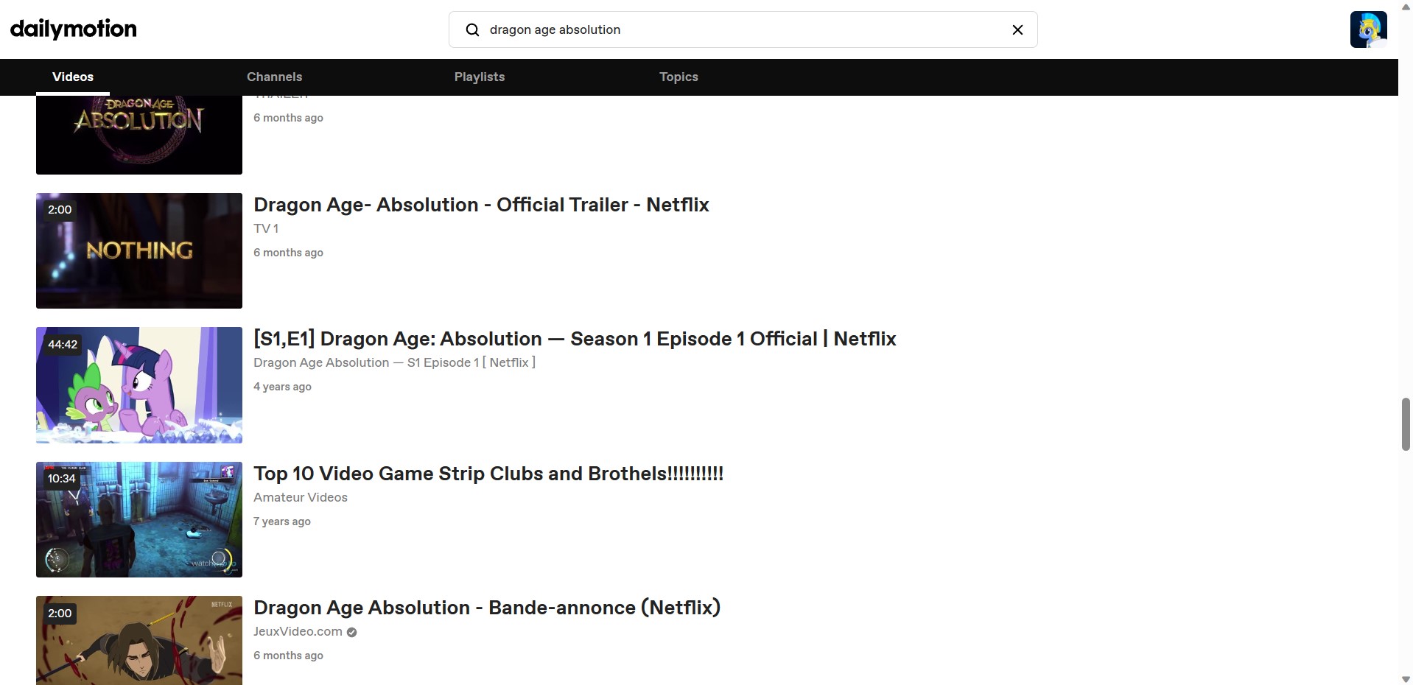The image size is (1413, 685).
Task: Visit the TV 1 channel
Action: (x=266, y=228)
